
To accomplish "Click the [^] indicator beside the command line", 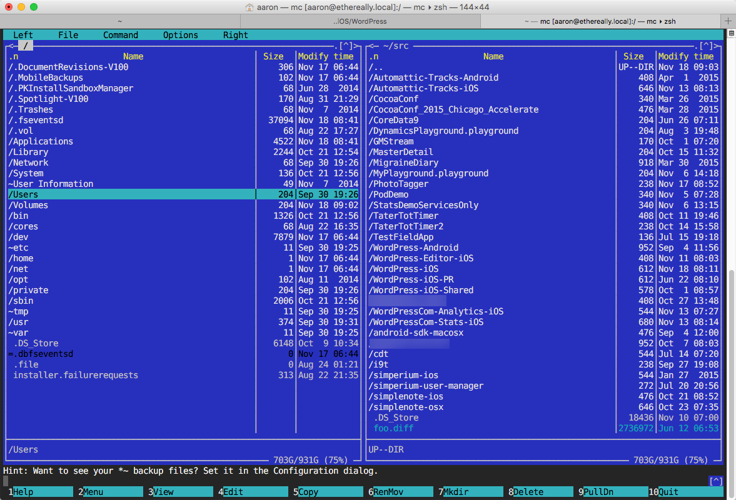I will click(x=716, y=481).
